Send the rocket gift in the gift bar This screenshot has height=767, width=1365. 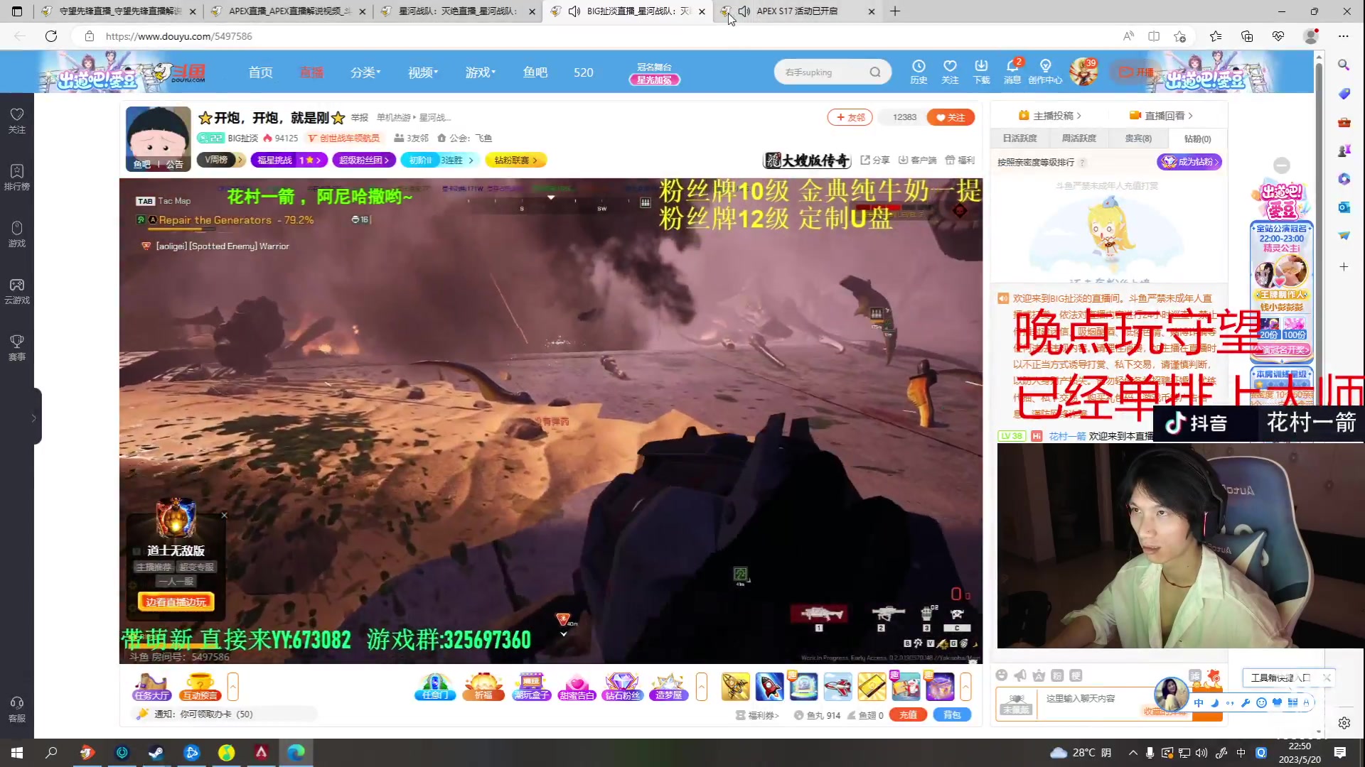coord(769,687)
